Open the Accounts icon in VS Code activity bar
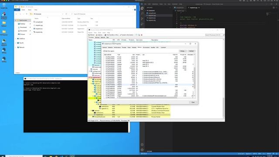Screen dimensions: 279x157 pos(142,145)
